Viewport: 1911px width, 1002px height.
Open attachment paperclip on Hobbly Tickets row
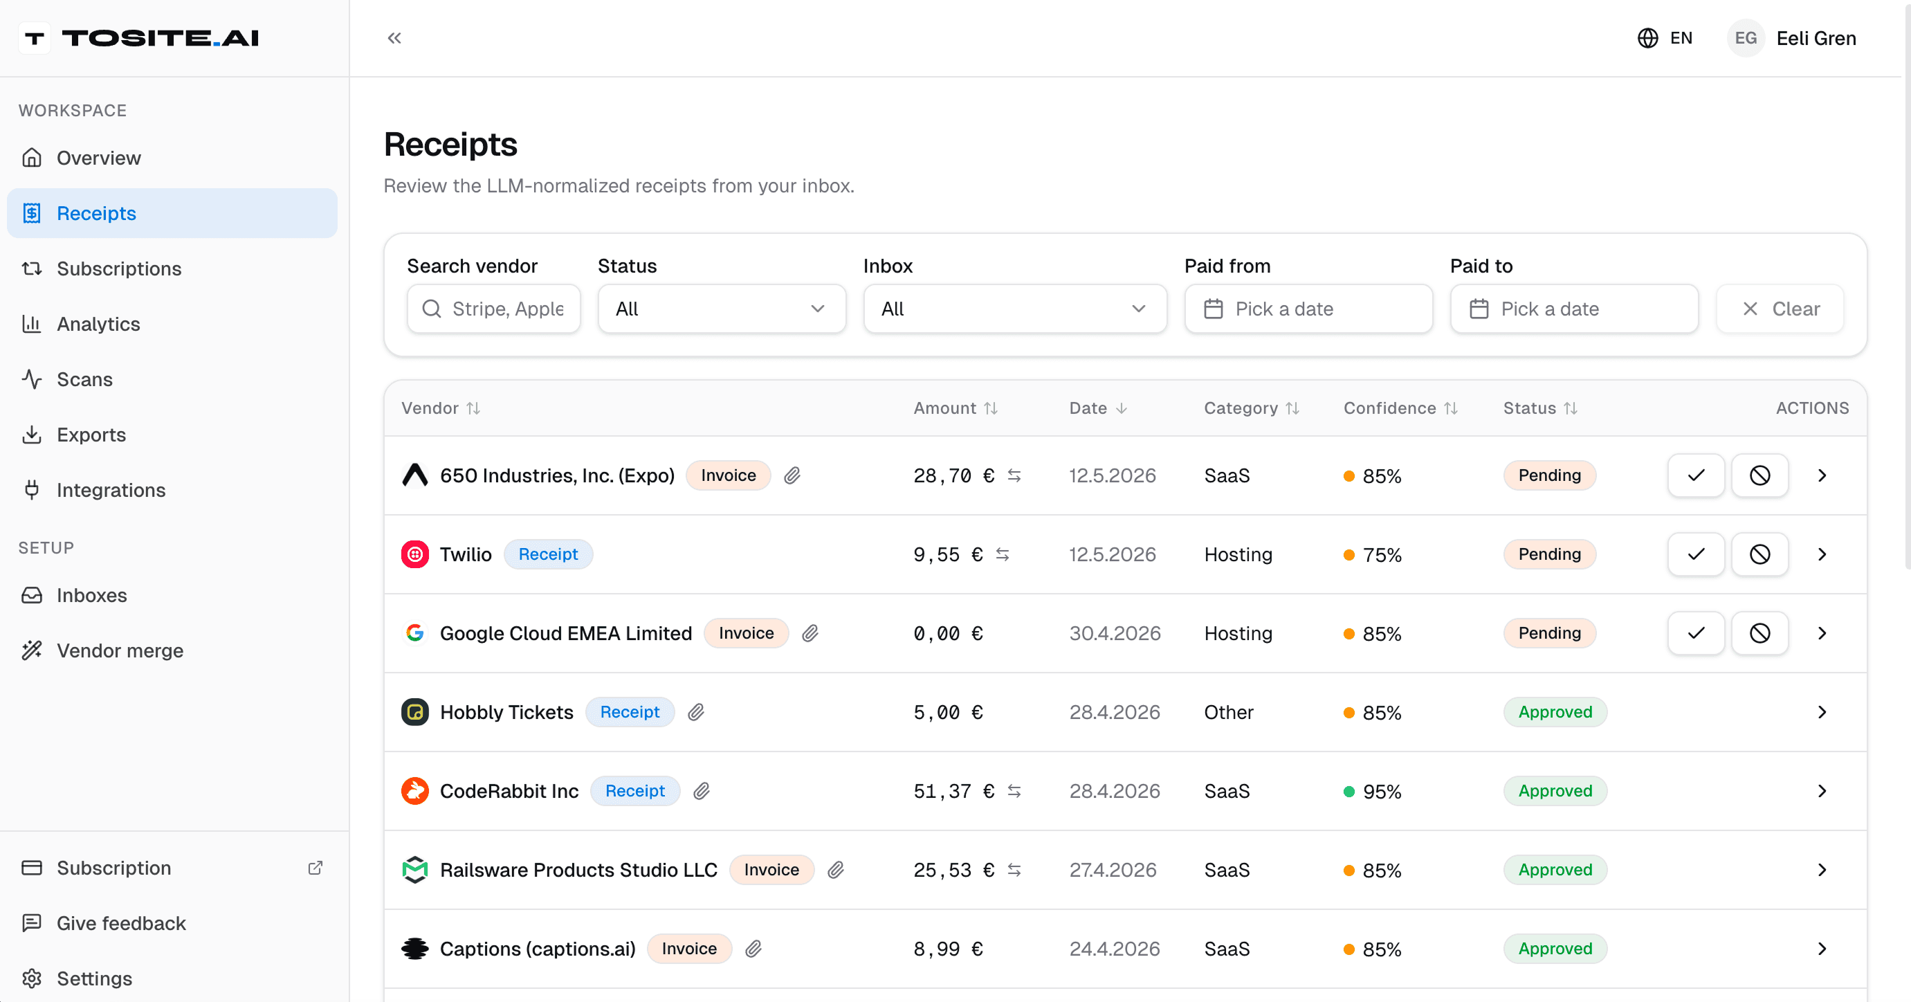pos(696,713)
